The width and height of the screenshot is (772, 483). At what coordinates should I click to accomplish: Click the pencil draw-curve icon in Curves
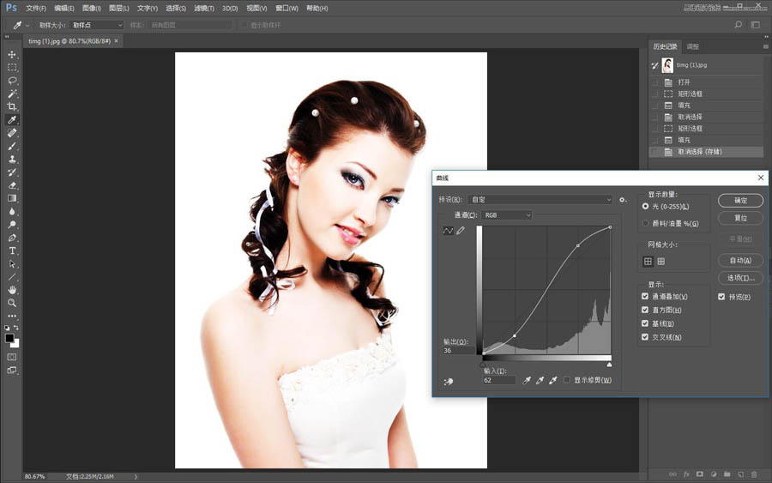461,231
